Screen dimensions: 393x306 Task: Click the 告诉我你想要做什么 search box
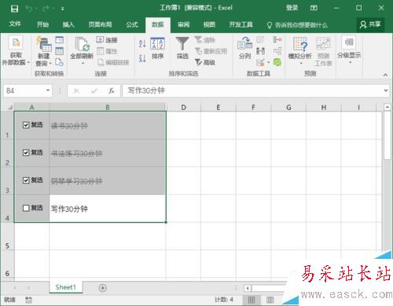[297, 25]
